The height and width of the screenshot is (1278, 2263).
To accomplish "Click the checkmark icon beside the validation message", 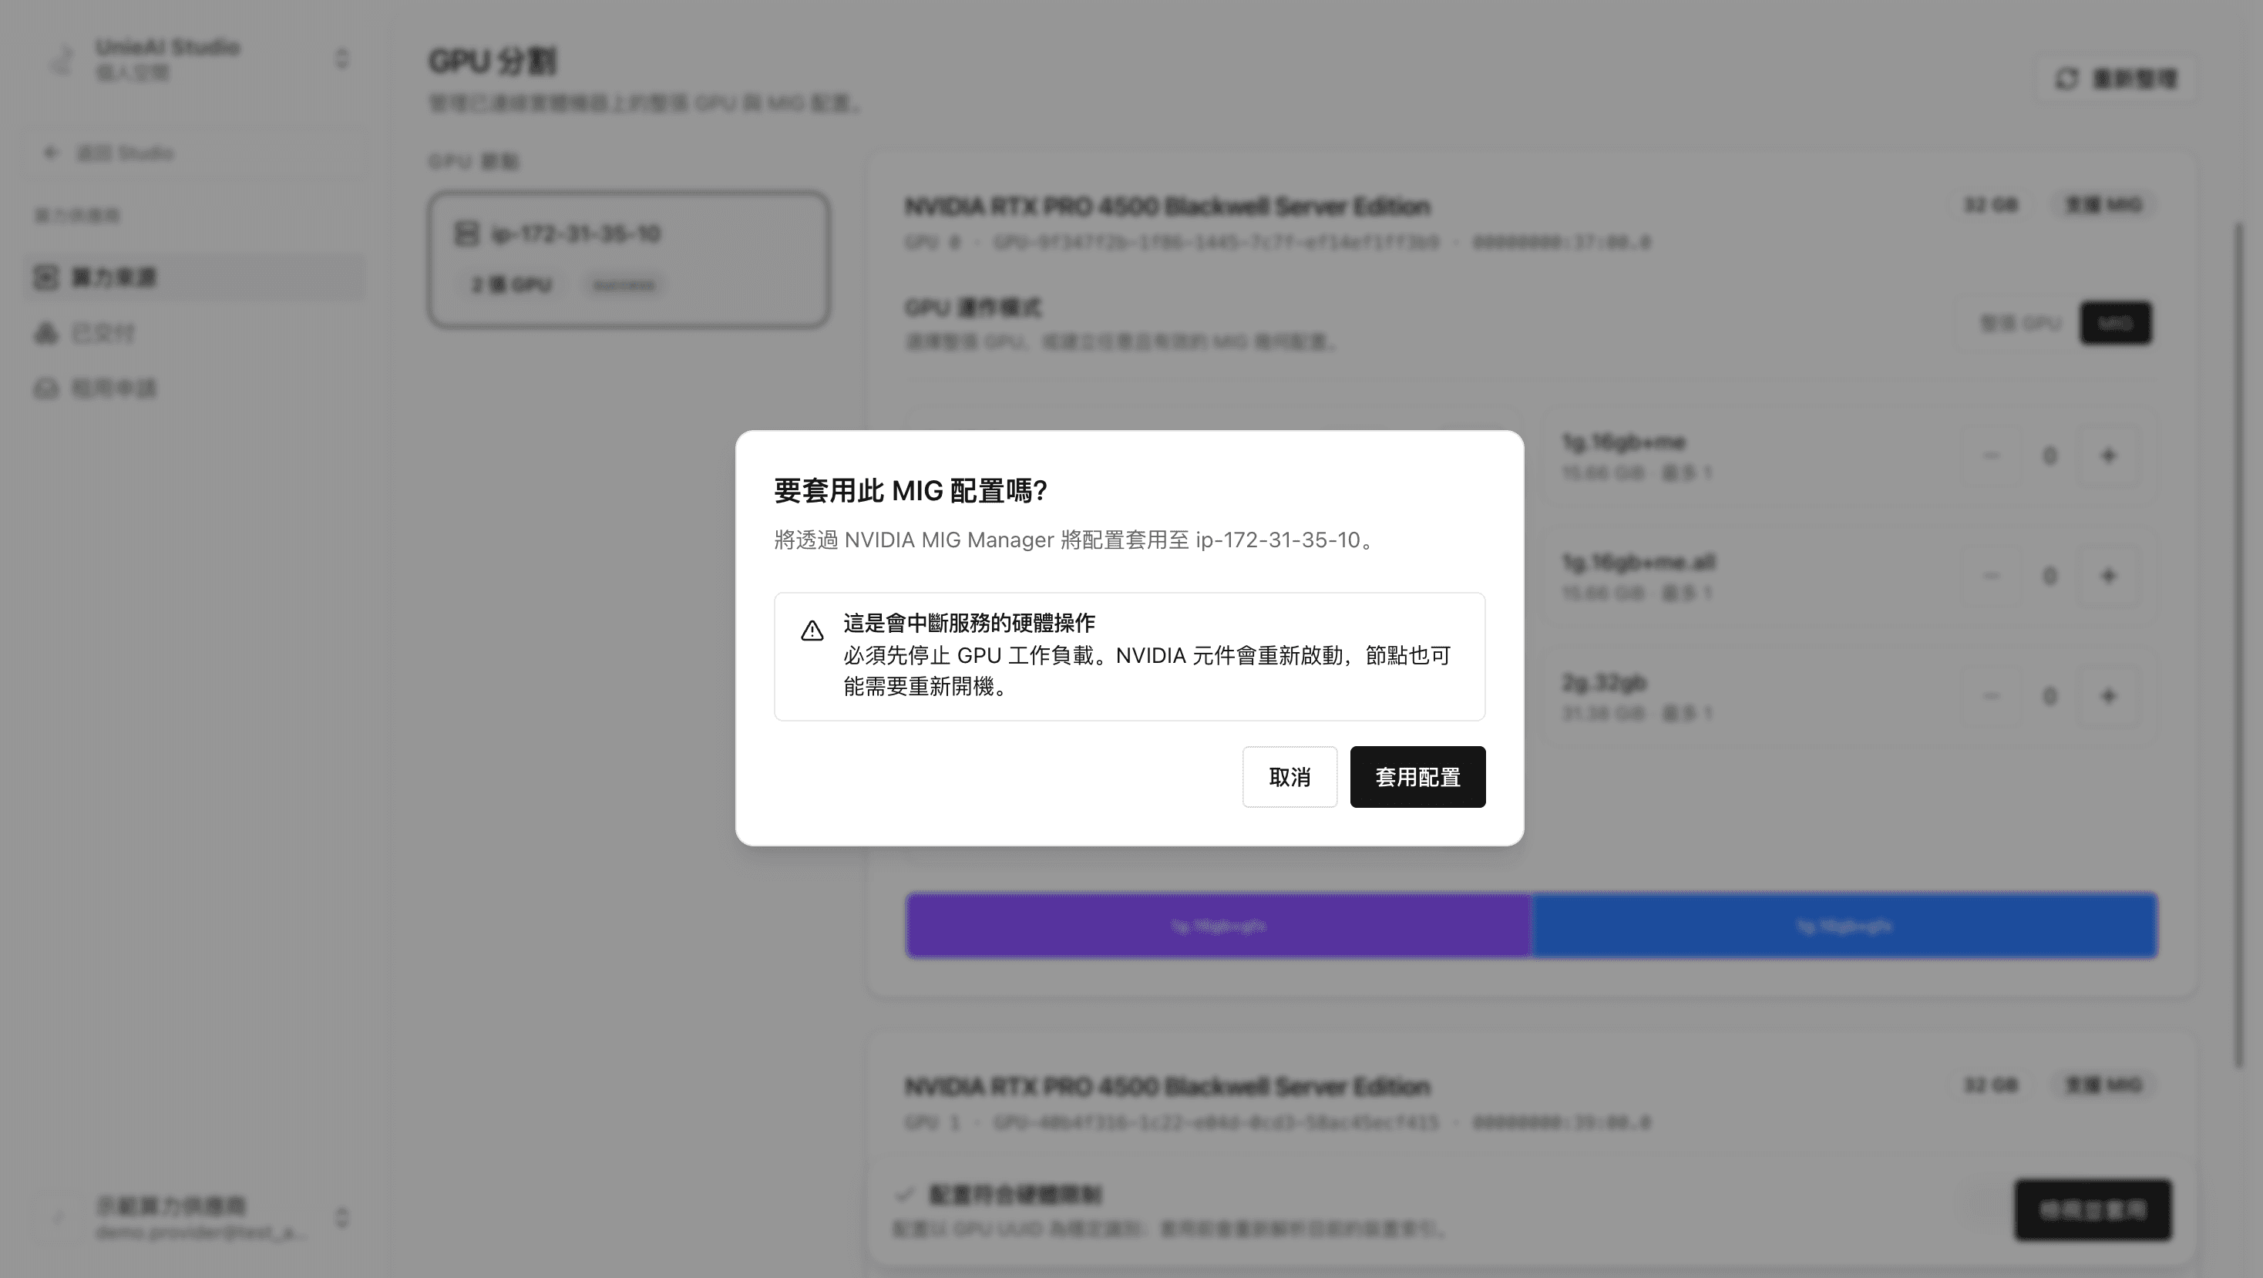I will click(905, 1194).
